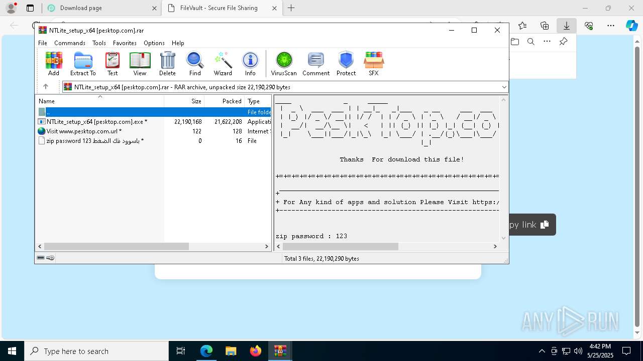Screen dimensions: 643x361
Task: Show archive Info
Action: click(x=250, y=64)
